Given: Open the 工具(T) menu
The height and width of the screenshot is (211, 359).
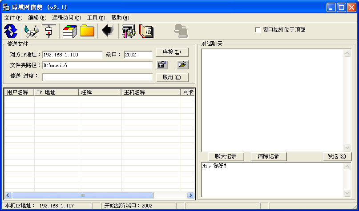Looking at the screenshot, I should 96,18.
